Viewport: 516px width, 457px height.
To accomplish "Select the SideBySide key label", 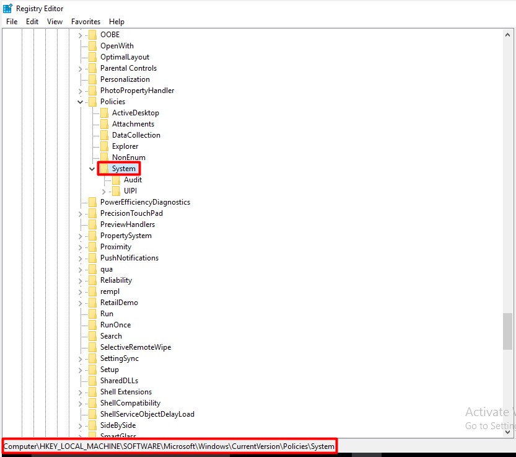I will pos(118,425).
